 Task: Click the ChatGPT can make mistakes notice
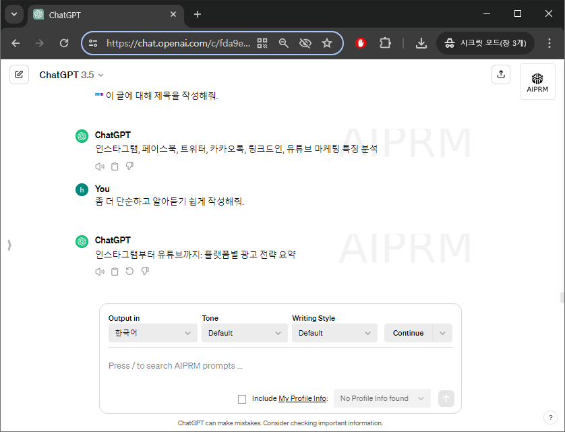click(x=280, y=423)
